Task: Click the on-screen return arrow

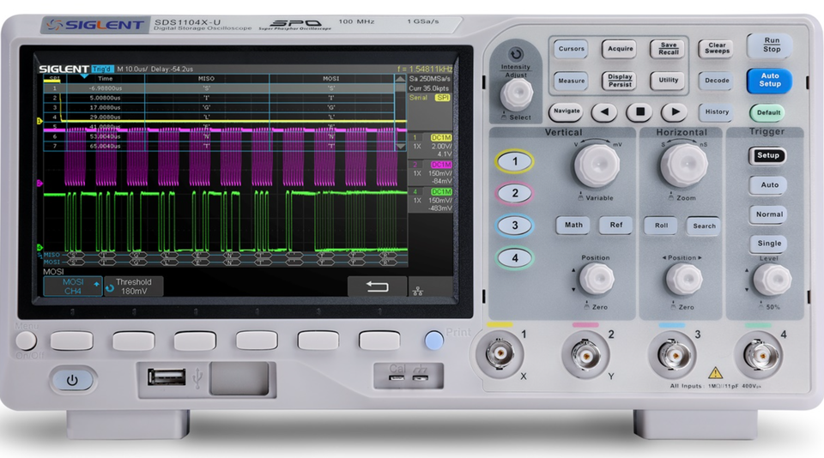Action: 377,286
